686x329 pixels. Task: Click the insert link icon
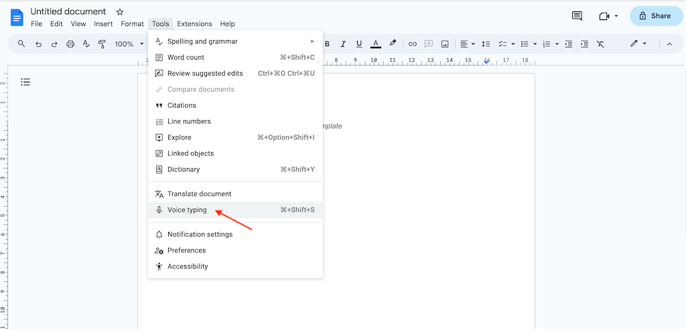click(413, 44)
